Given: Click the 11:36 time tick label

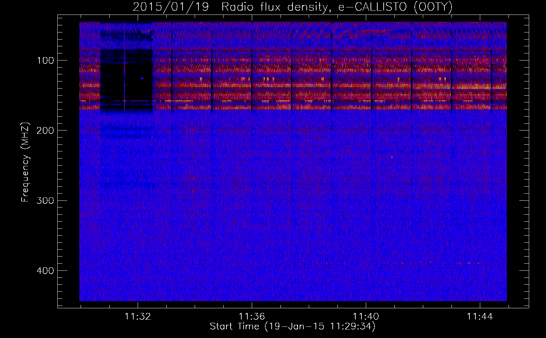Looking at the screenshot, I should point(252,317).
